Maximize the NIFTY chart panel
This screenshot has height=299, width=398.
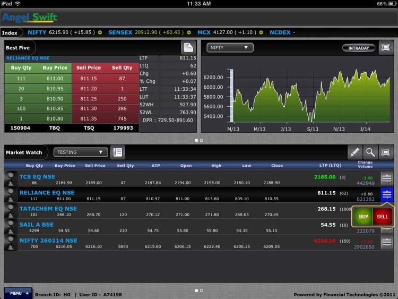coord(386,47)
